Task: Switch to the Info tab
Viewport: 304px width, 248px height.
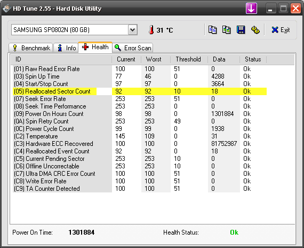Action: [x=66, y=48]
